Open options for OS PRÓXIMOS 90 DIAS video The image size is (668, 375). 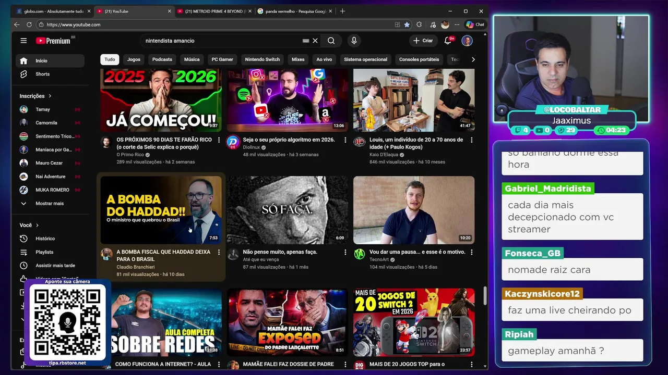click(219, 140)
